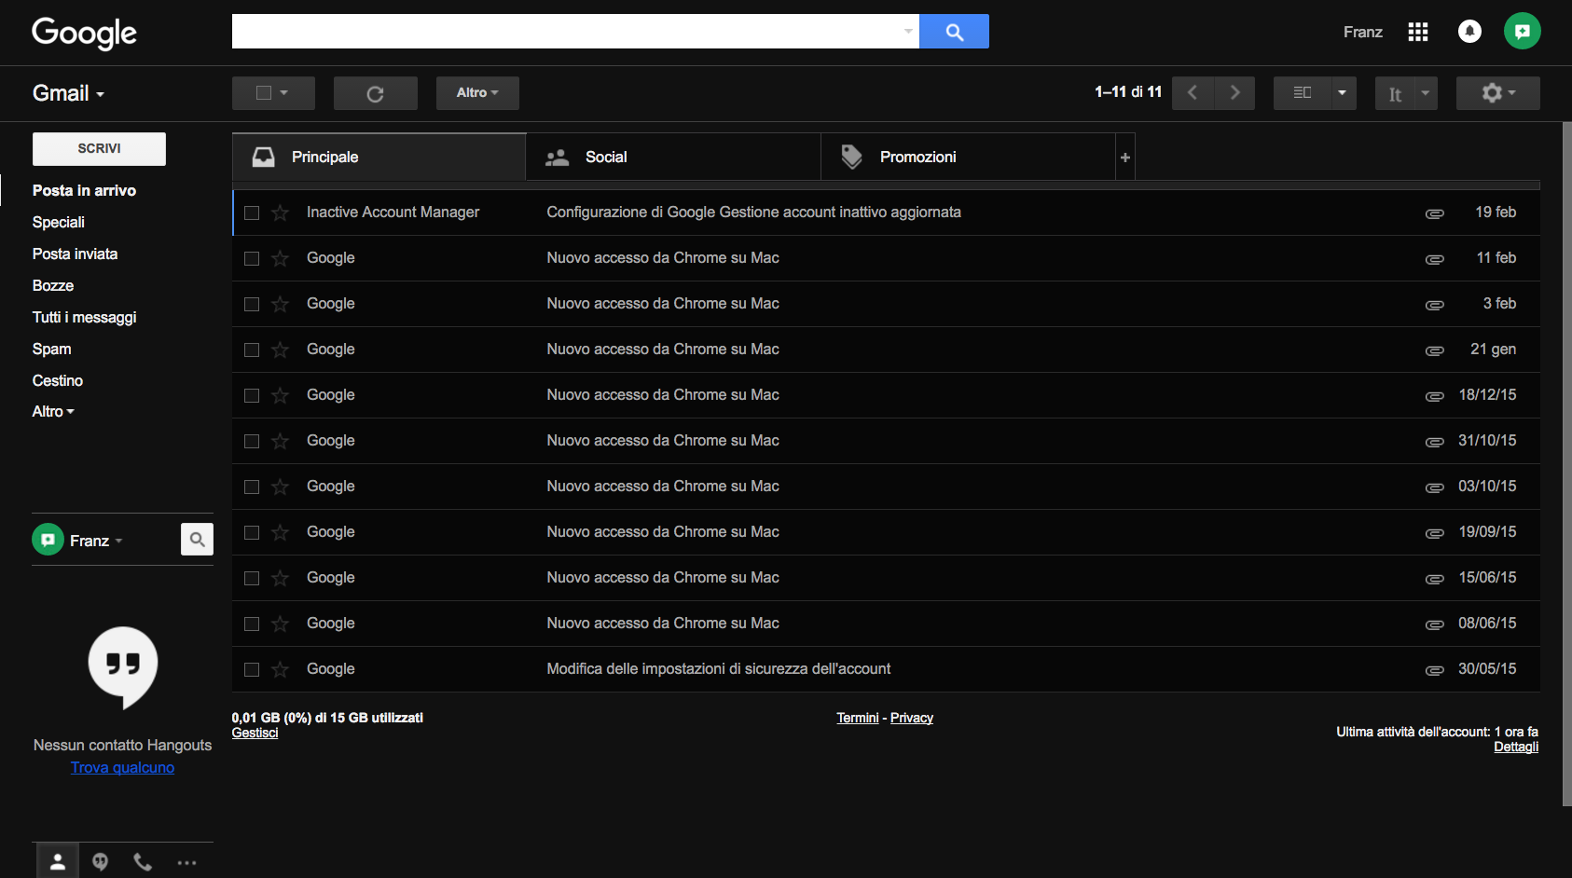Tick checkbox for 21 gen Google message

click(x=252, y=350)
